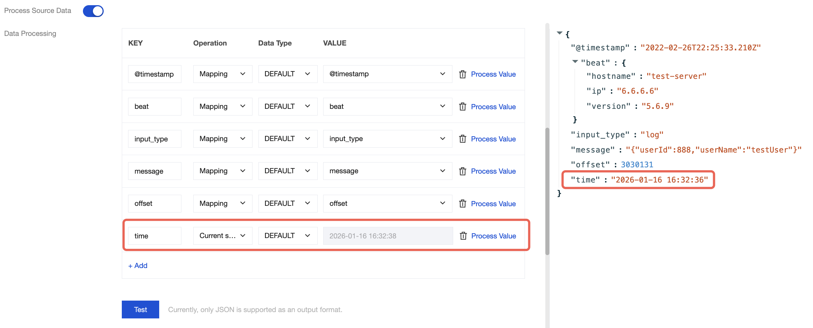The width and height of the screenshot is (813, 328).
Task: Click the + Add link
Action: 138,266
